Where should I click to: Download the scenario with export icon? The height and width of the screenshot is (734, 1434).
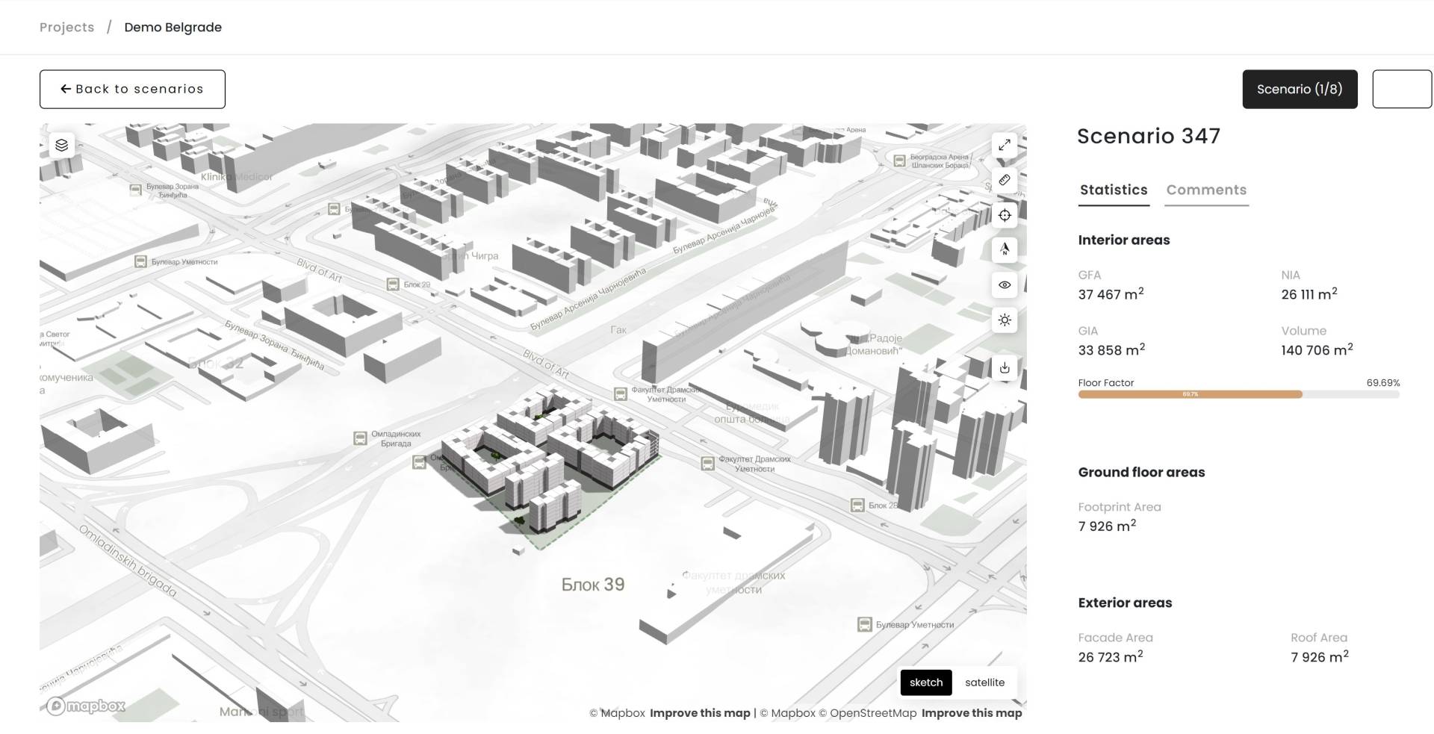pos(1005,368)
